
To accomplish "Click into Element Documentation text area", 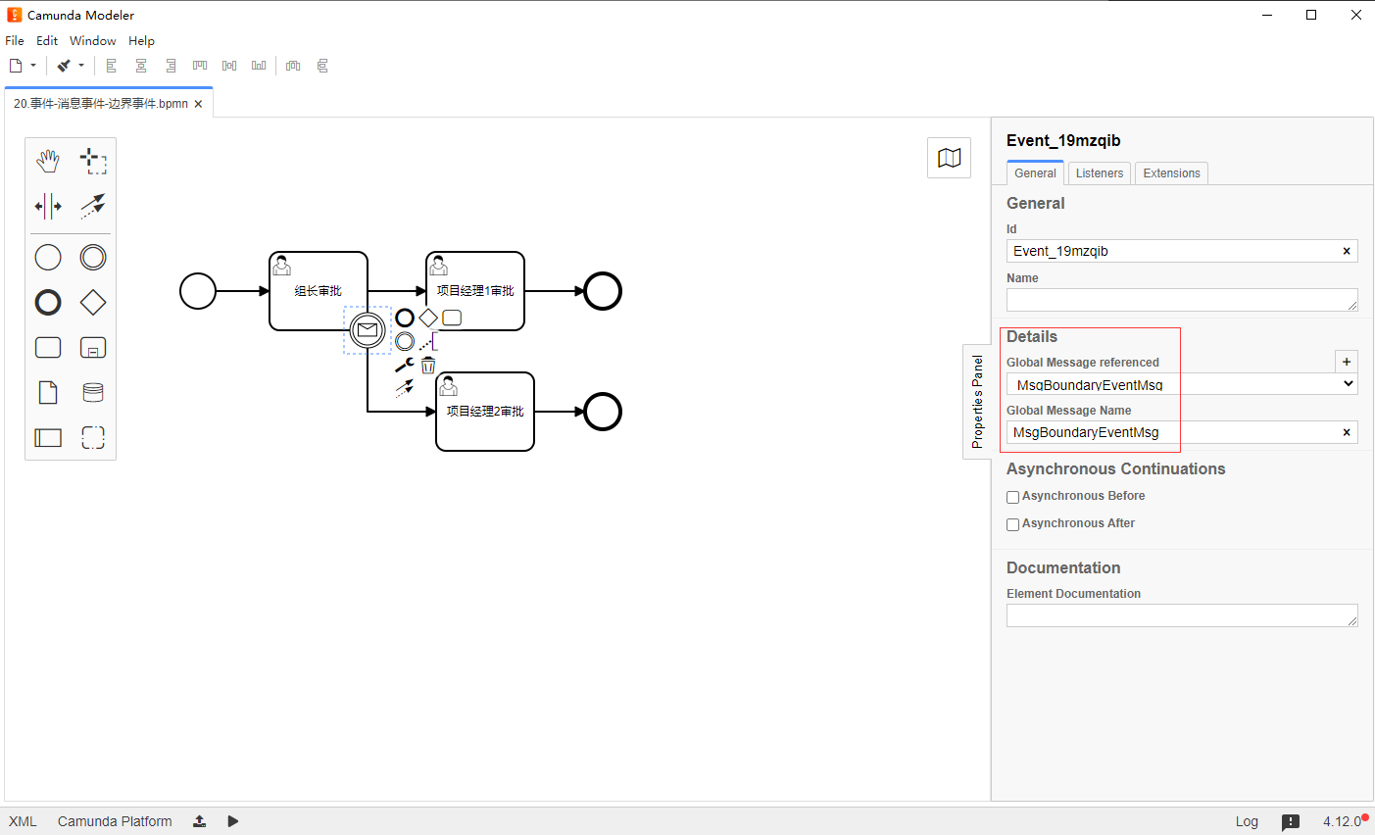I will click(1182, 615).
